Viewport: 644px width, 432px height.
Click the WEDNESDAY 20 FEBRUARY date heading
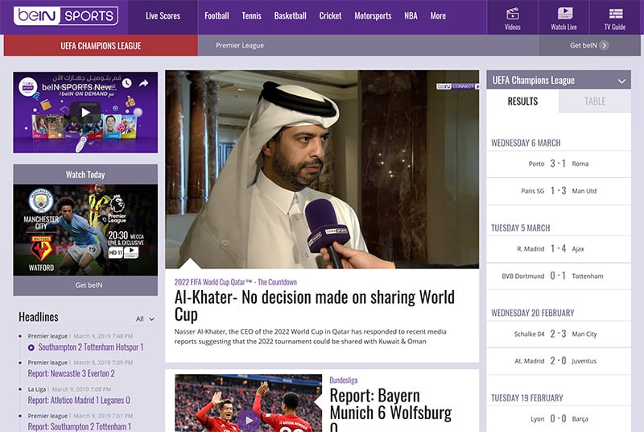pyautogui.click(x=532, y=313)
